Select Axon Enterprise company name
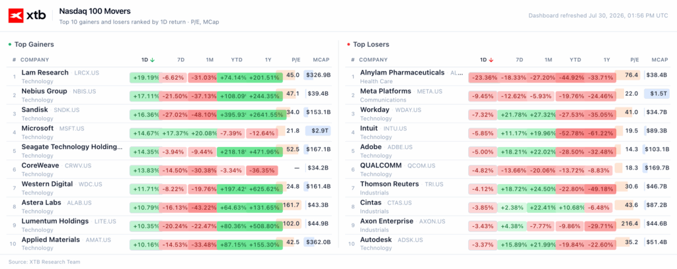The image size is (677, 269). point(387,221)
